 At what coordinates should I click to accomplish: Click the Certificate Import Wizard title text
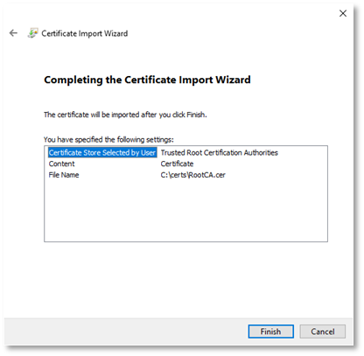[x=85, y=33]
